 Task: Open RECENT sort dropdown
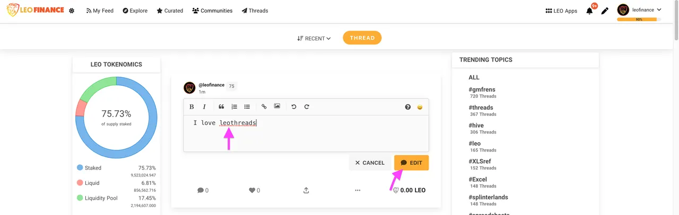coord(314,38)
